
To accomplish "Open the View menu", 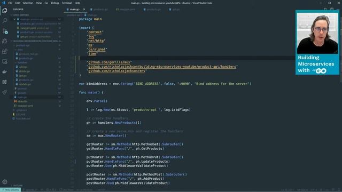I will [39, 3].
